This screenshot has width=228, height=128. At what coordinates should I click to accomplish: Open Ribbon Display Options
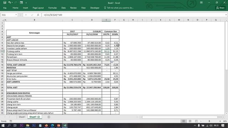[x=201, y=2]
